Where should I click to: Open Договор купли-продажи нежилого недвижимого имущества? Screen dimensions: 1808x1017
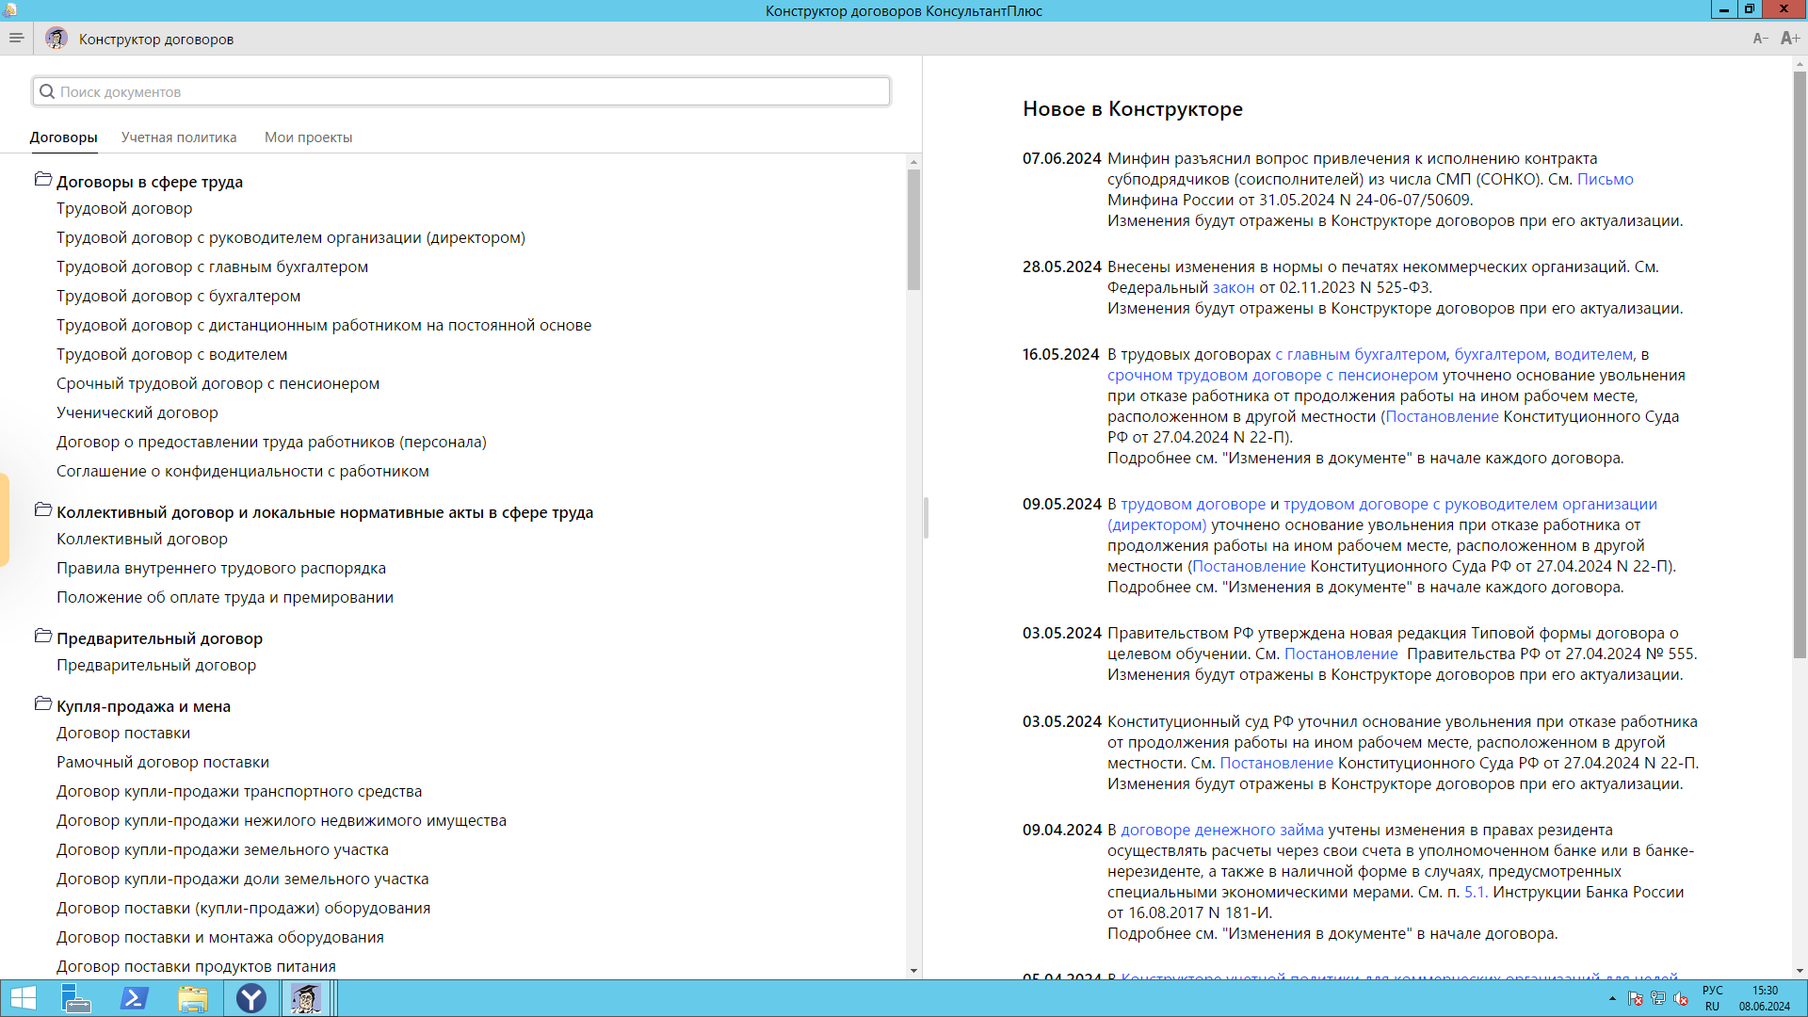[x=282, y=820]
